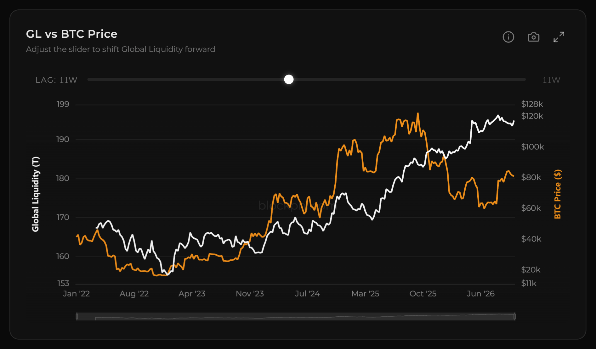Viewport: 596px width, 349px height.
Task: Click the '$80k' axis value
Action: click(531, 177)
